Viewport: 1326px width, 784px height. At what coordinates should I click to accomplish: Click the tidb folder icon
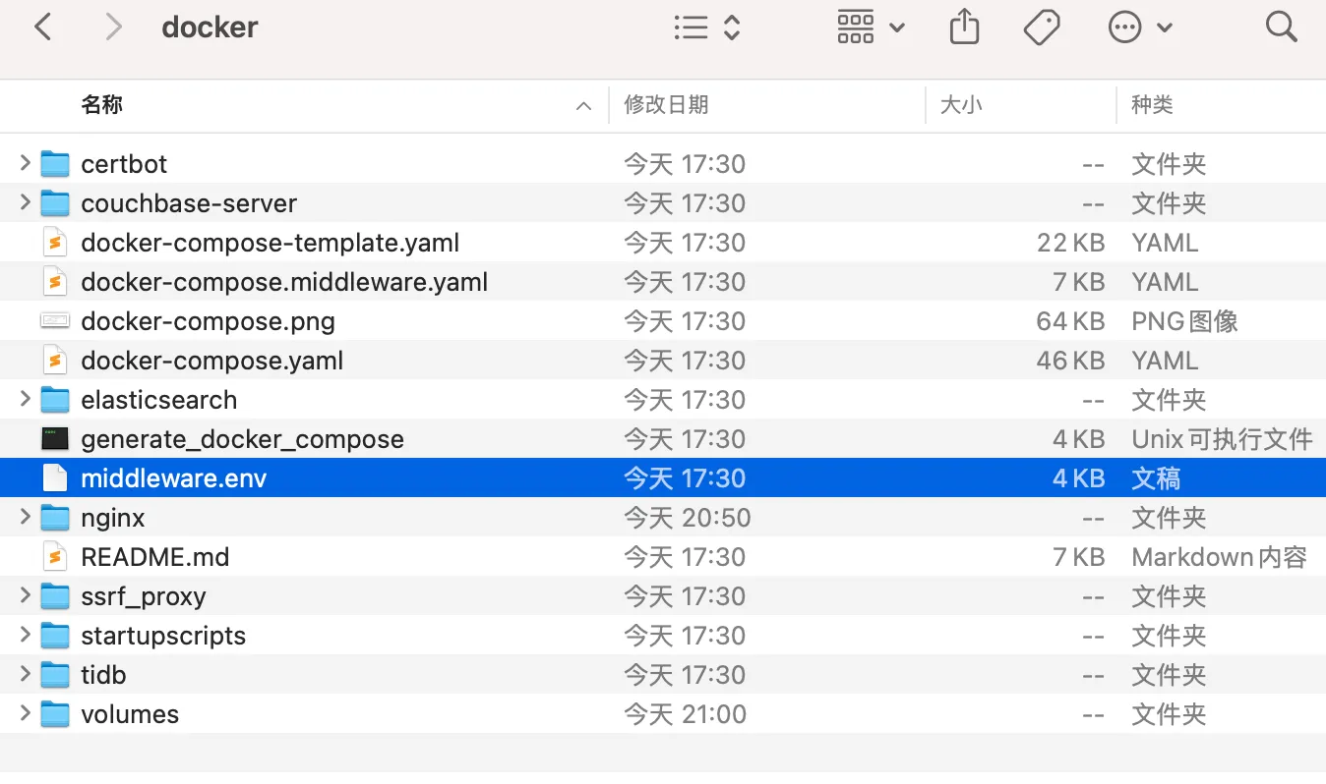pyautogui.click(x=55, y=675)
